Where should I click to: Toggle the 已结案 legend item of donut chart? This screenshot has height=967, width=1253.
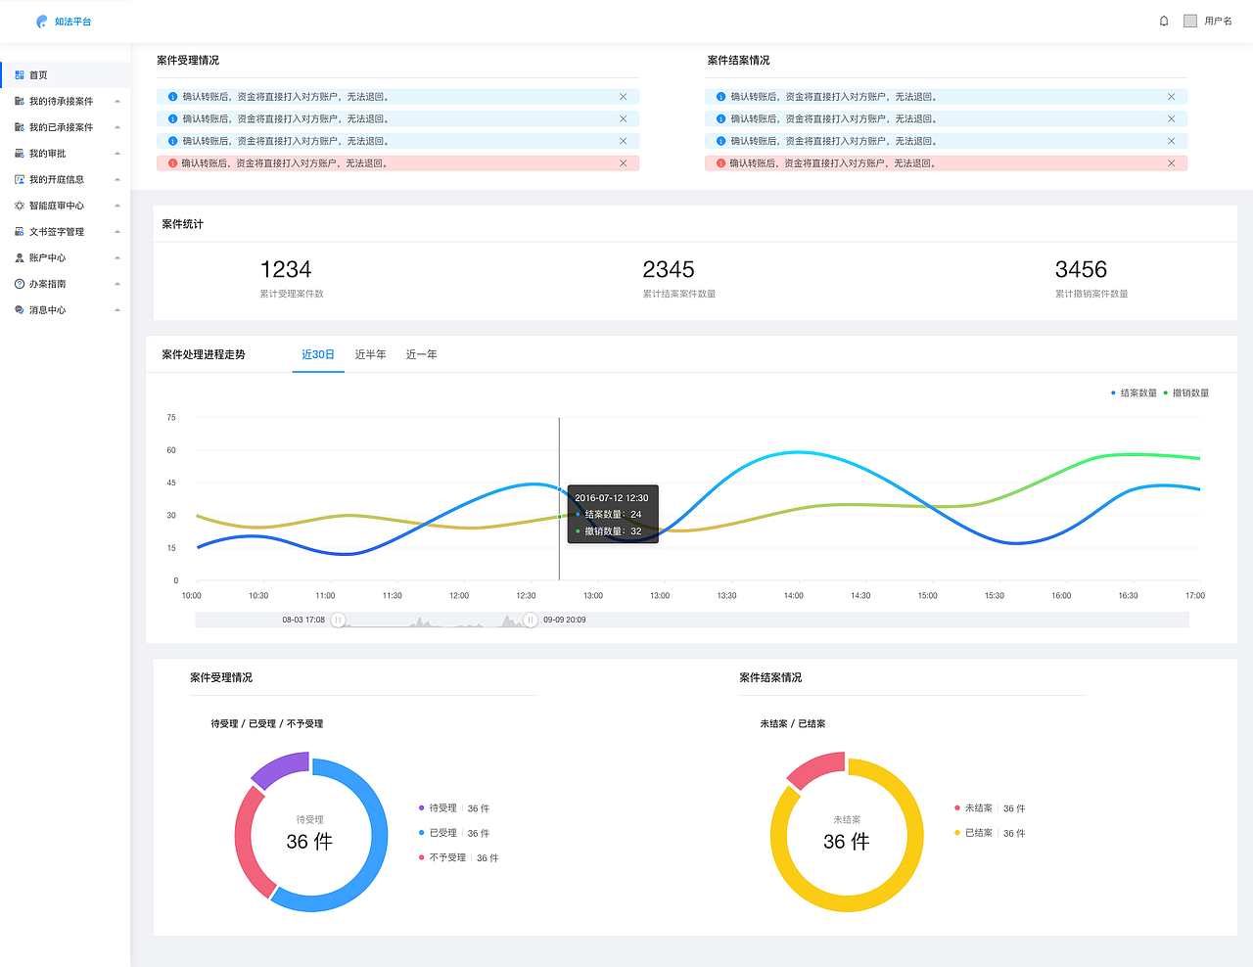click(991, 833)
